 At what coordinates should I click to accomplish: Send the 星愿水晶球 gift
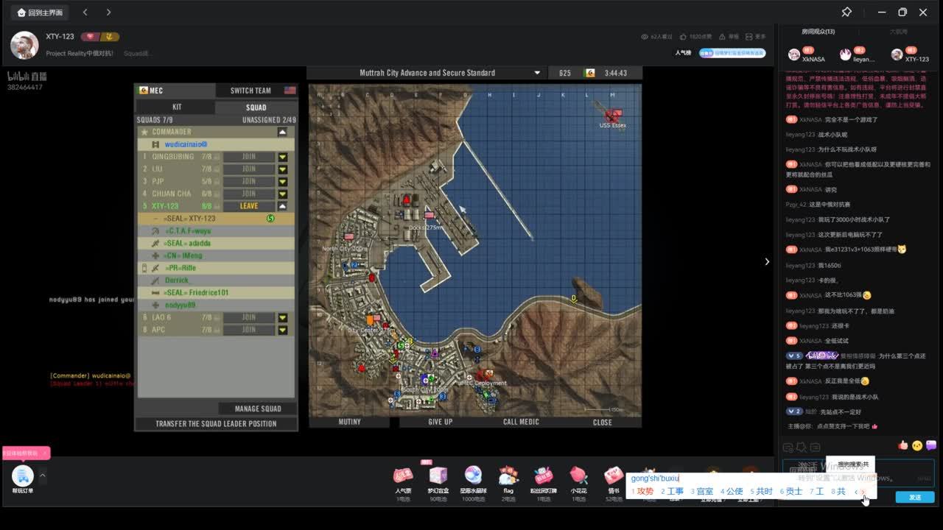473,482
